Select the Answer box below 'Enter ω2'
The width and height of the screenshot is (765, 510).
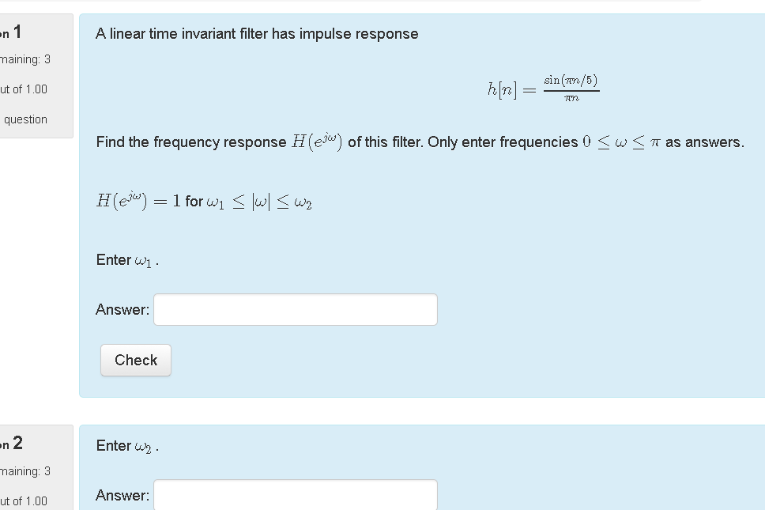(295, 495)
